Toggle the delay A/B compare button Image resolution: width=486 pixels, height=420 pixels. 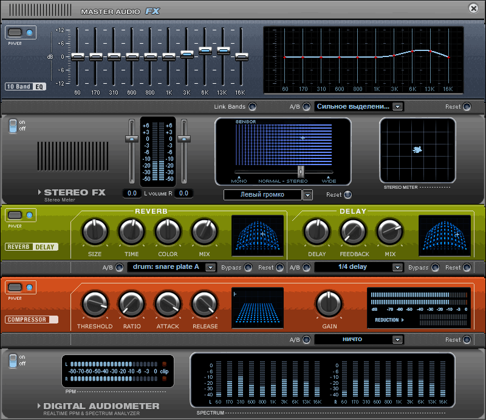point(306,267)
